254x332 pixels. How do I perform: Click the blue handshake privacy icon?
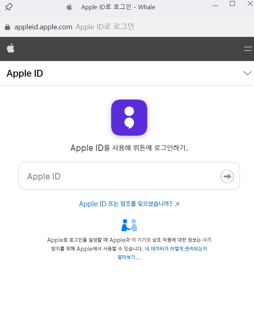(129, 225)
